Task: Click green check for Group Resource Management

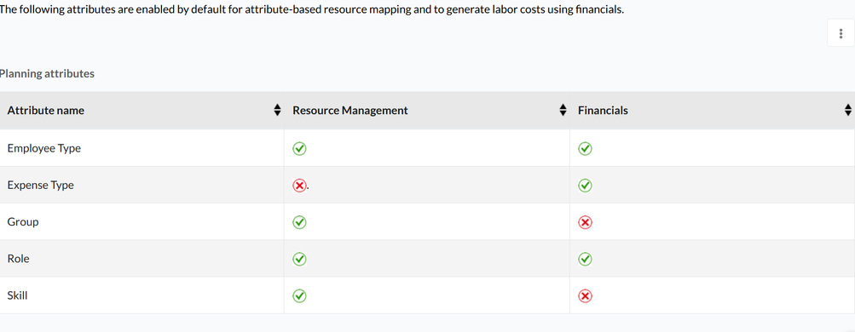Action: [299, 222]
